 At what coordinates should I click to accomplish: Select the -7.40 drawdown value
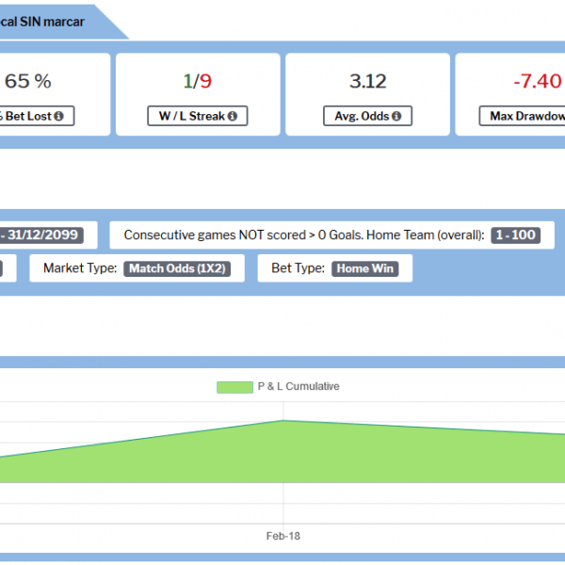pyautogui.click(x=538, y=81)
